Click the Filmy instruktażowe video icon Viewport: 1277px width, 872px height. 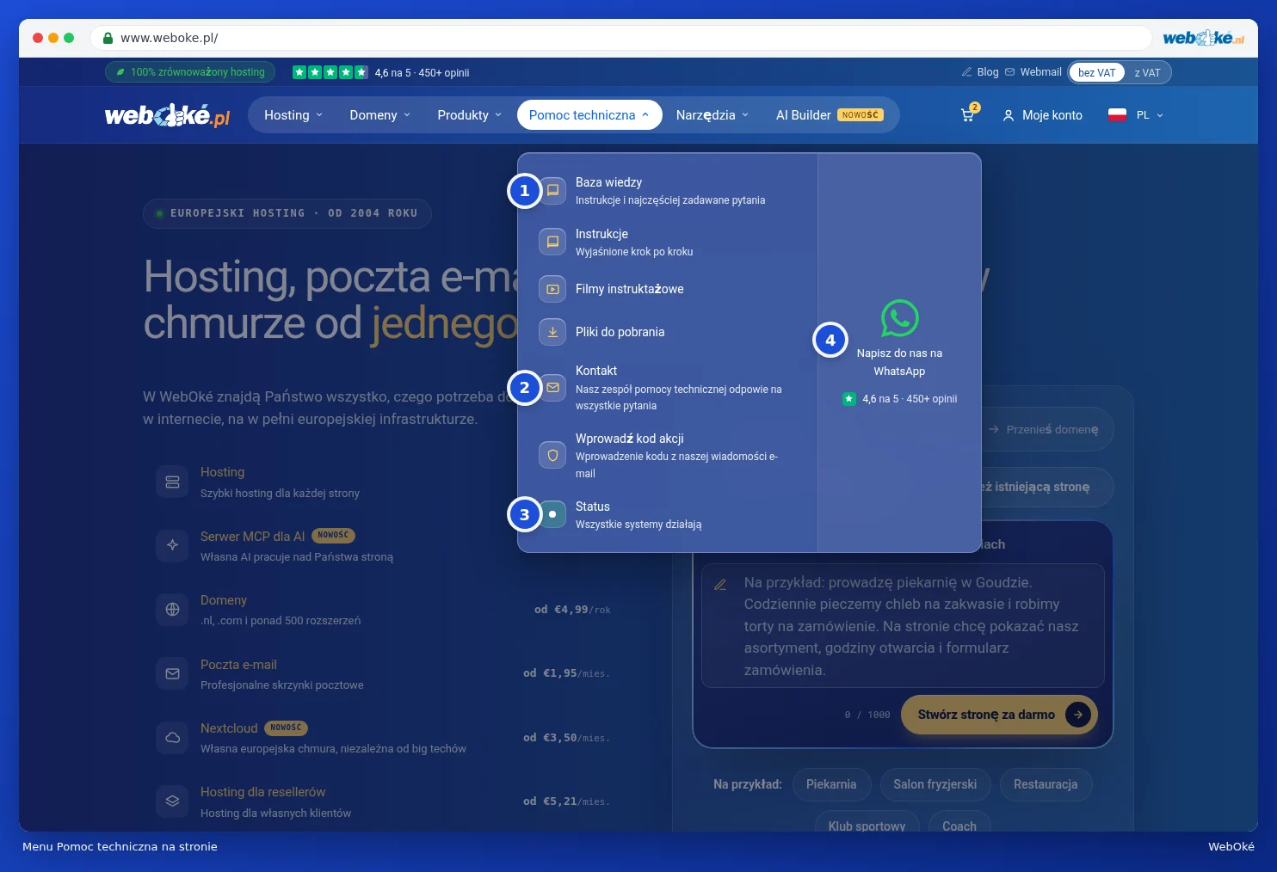click(552, 289)
